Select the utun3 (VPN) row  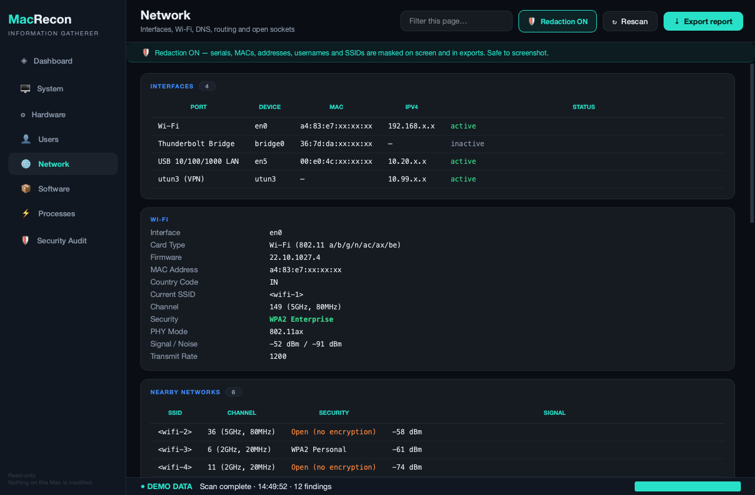pyautogui.click(x=438, y=179)
